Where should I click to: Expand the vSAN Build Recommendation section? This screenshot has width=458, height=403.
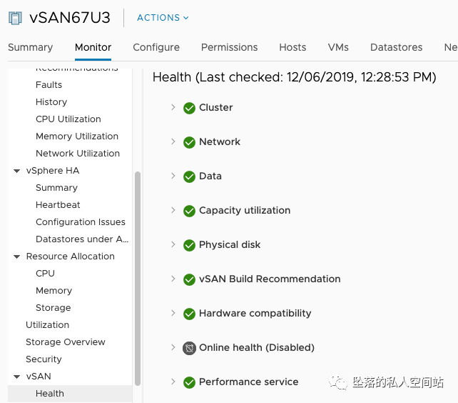tap(173, 279)
